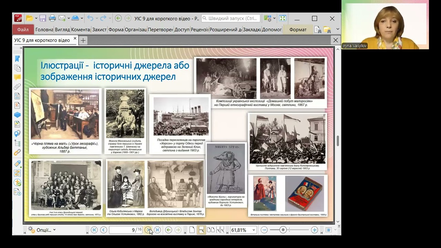Select two pages continuous layout
The height and width of the screenshot is (248, 441).
(x=220, y=230)
